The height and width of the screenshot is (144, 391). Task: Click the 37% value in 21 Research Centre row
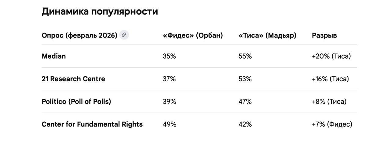pyautogui.click(x=169, y=79)
